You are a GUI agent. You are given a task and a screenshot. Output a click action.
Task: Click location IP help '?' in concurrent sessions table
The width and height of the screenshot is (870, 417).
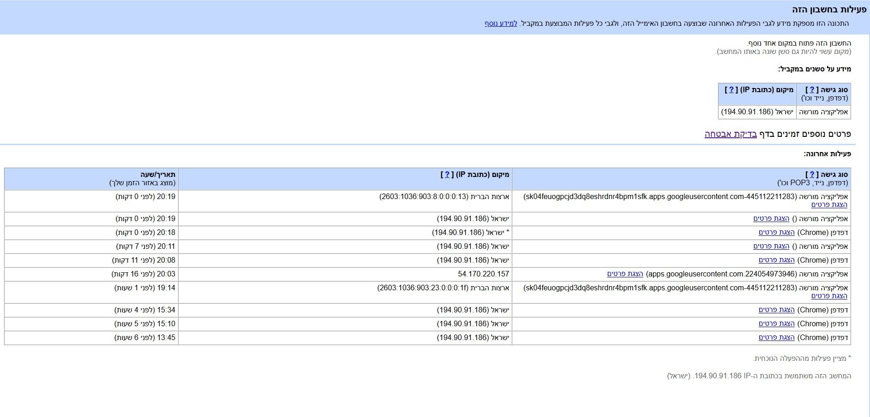[x=731, y=90]
